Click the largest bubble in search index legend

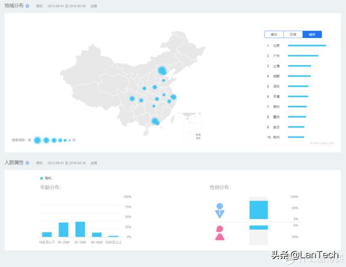click(37, 140)
